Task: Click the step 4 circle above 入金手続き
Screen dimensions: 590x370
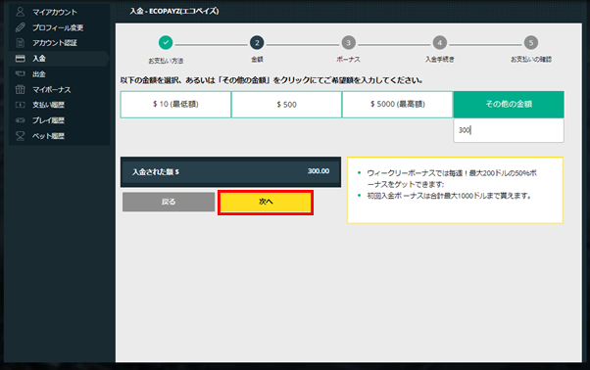Action: tap(439, 42)
